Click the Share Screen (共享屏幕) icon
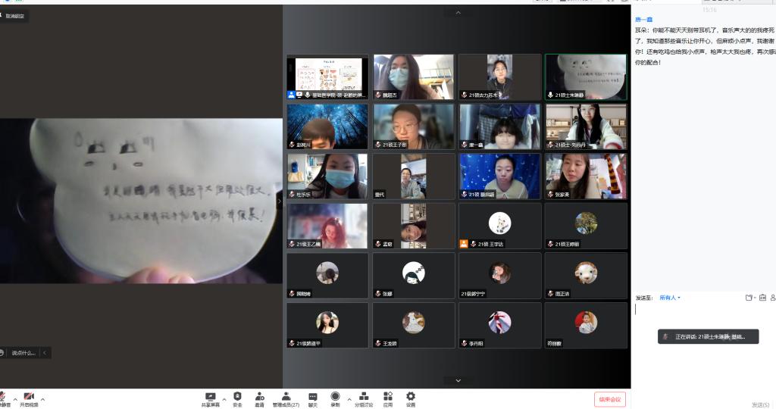The image size is (776, 409). pyautogui.click(x=211, y=397)
